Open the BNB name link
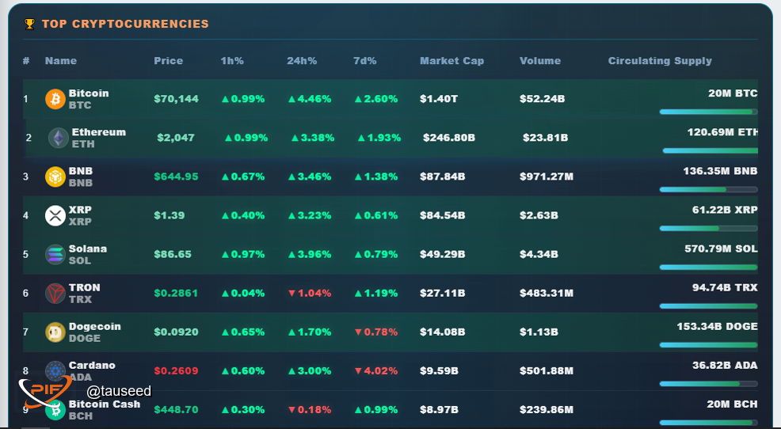The image size is (781, 429). 81,171
